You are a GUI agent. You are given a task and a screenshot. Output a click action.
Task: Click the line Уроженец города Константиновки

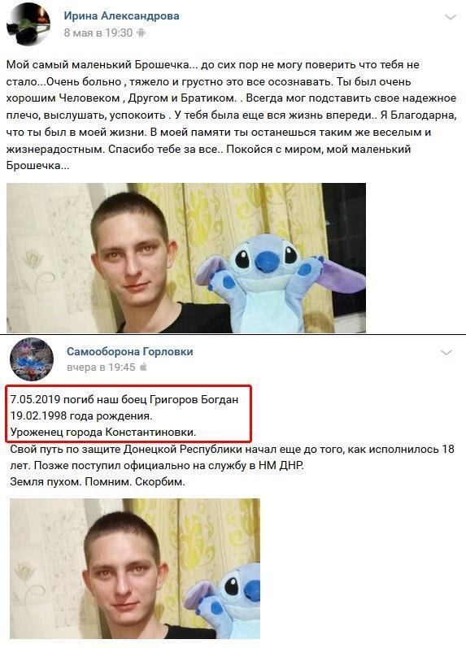[103, 433]
